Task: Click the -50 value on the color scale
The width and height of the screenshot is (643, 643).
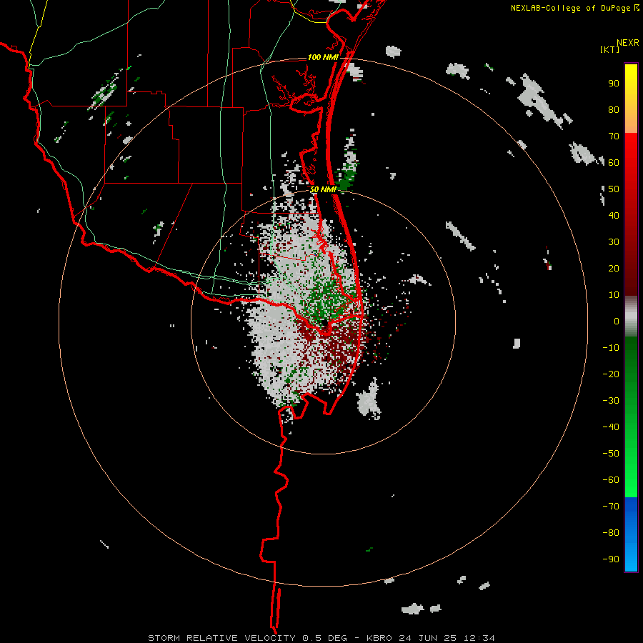Action: click(611, 454)
